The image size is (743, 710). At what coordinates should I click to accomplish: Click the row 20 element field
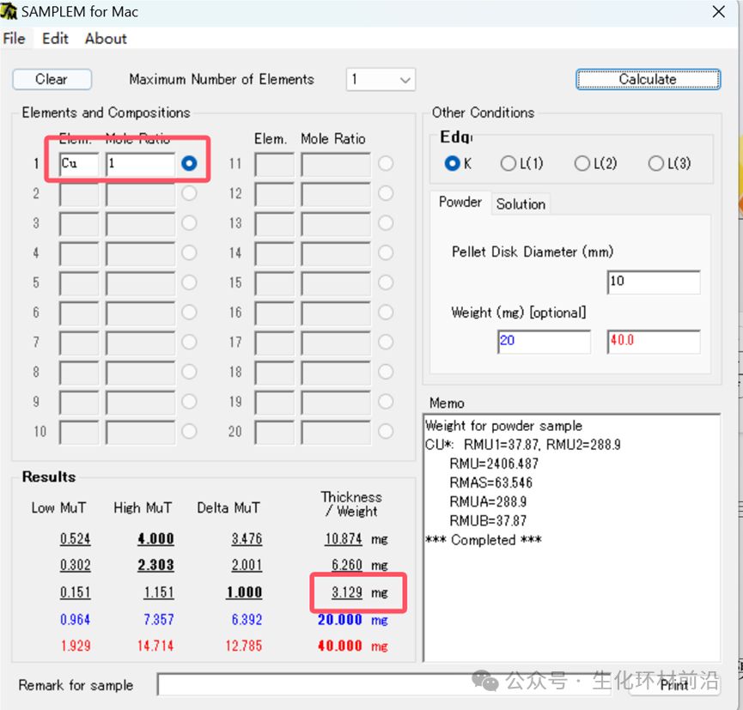coord(274,432)
